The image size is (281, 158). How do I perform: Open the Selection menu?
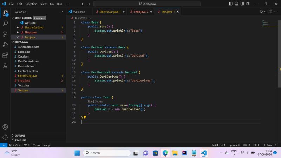[31, 4]
